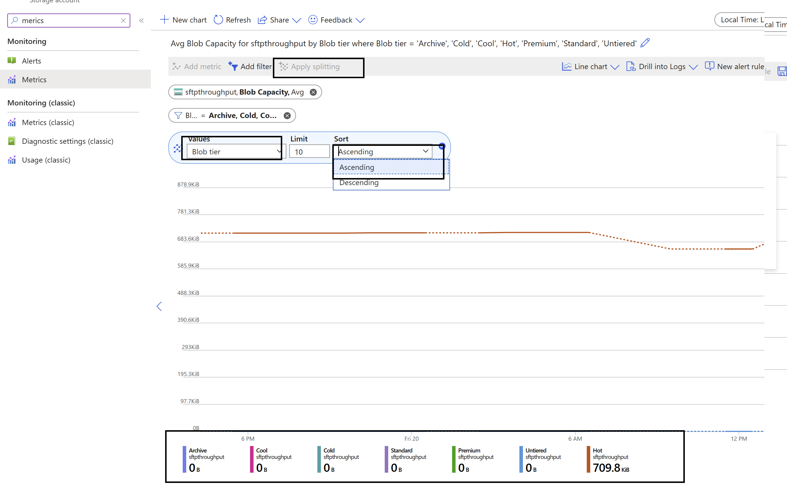Click the Limit input field
Image resolution: width=787 pixels, height=492 pixels.
coord(309,152)
